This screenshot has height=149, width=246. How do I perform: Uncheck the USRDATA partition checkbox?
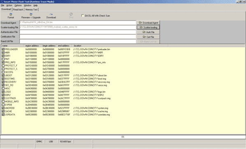coord(3,115)
